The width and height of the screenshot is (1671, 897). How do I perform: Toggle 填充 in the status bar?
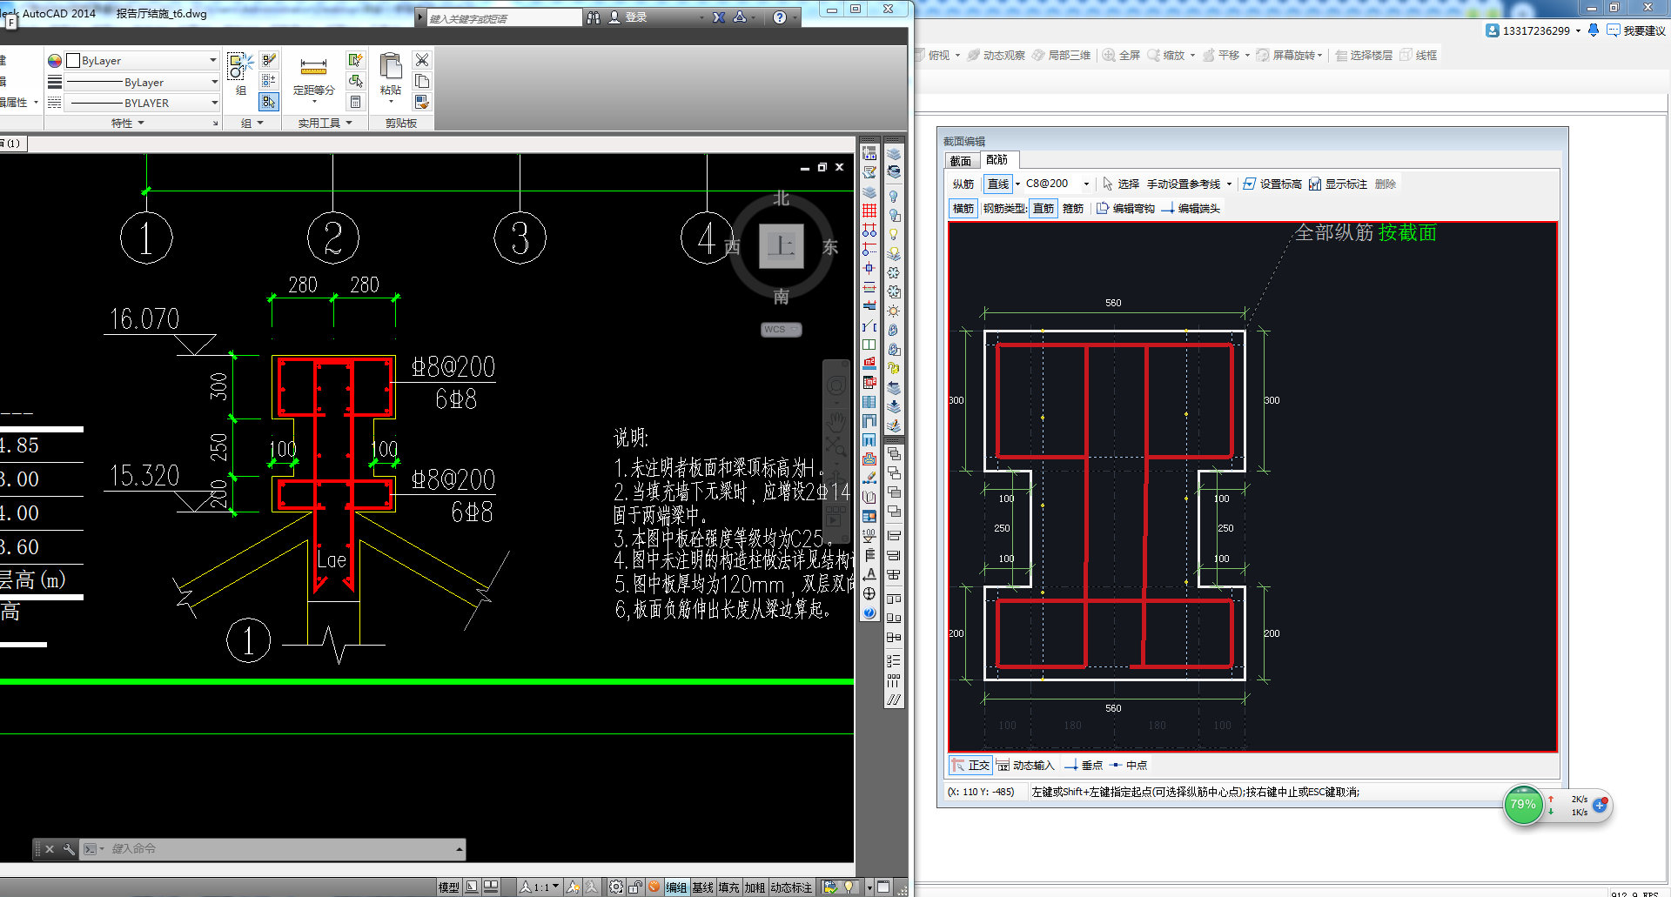point(728,887)
